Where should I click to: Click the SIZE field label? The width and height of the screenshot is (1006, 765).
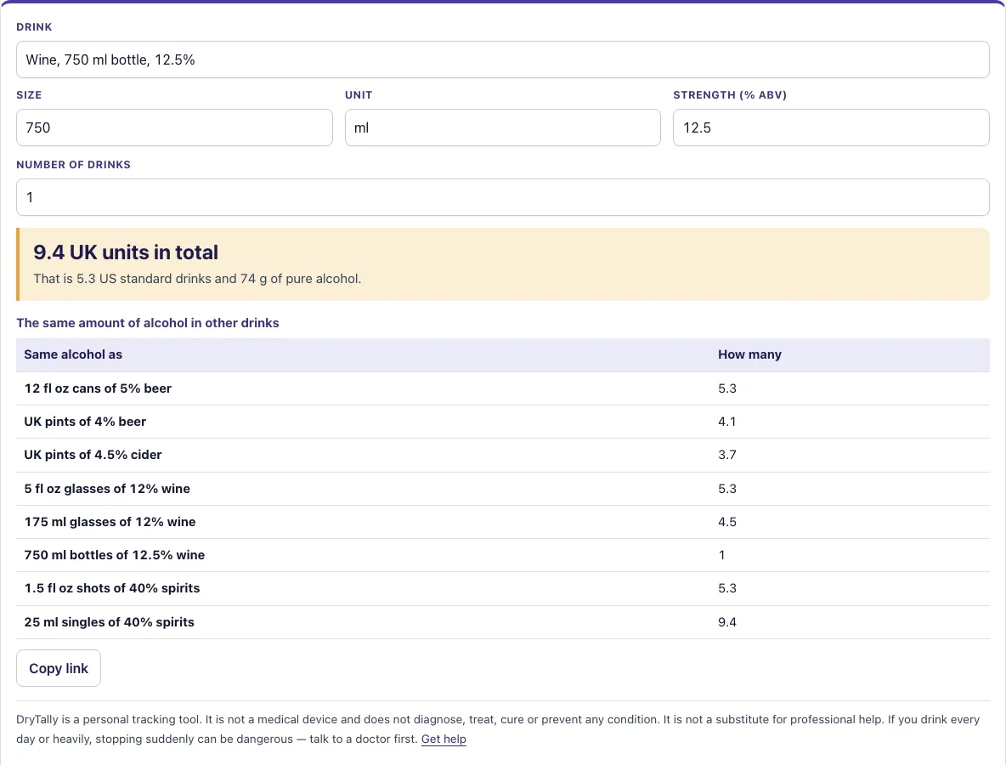29,95
